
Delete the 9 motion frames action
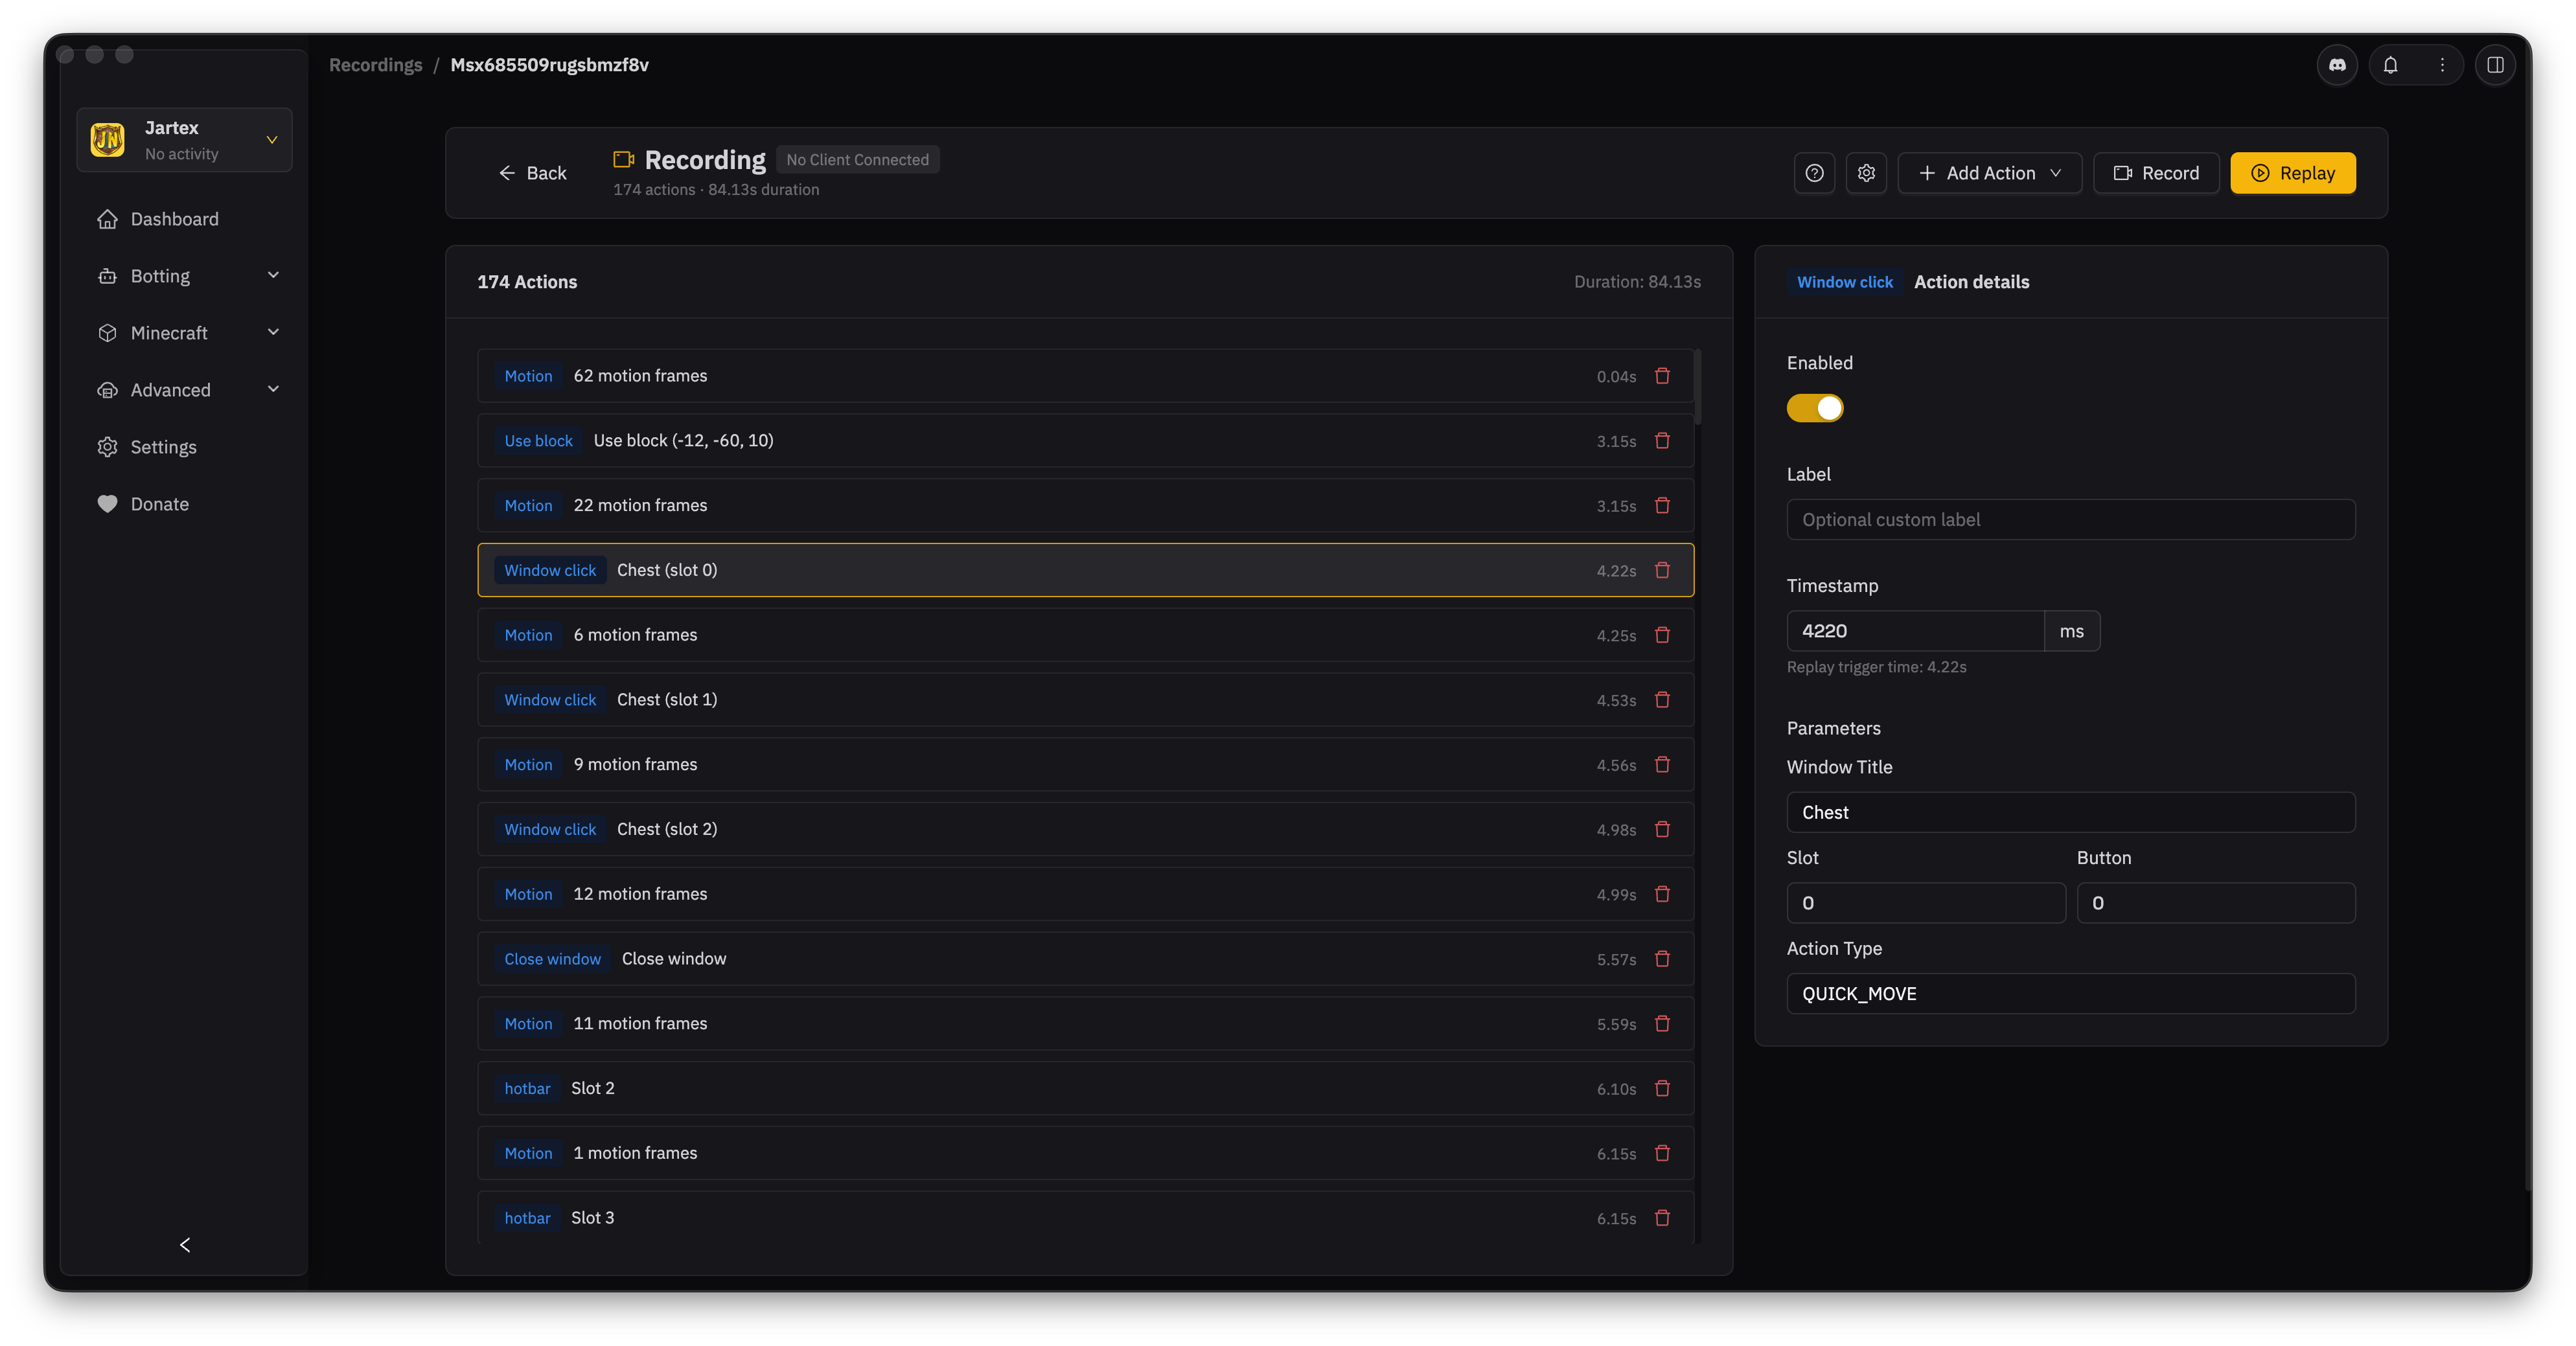(x=1662, y=765)
